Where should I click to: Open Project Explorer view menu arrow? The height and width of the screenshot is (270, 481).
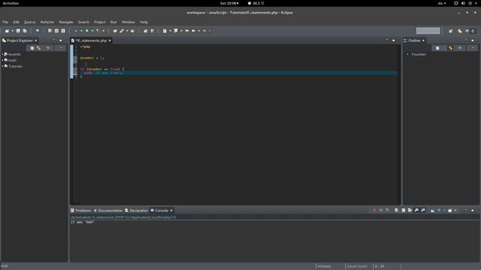[61, 48]
